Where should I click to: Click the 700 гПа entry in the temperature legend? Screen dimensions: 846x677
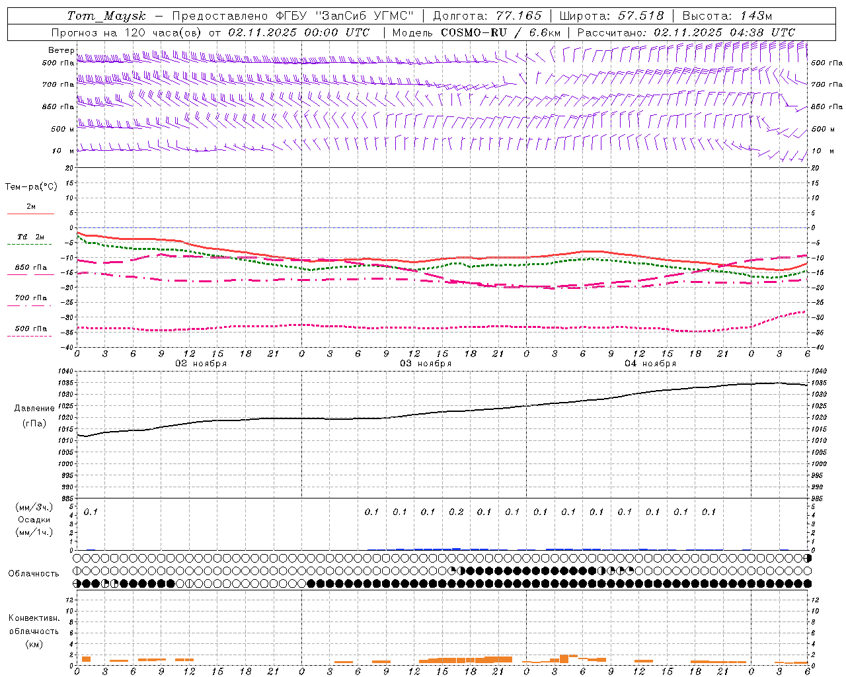31,298
